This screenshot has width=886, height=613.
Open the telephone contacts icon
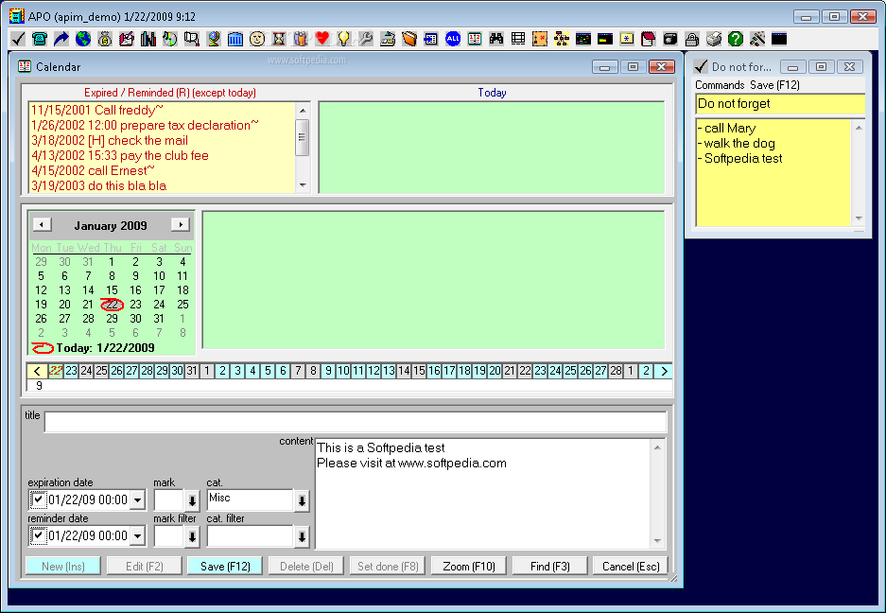pyautogui.click(x=40, y=39)
